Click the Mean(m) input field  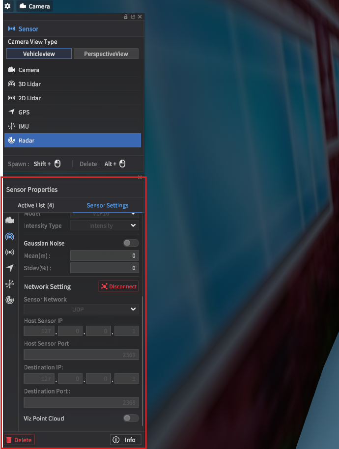click(x=105, y=255)
